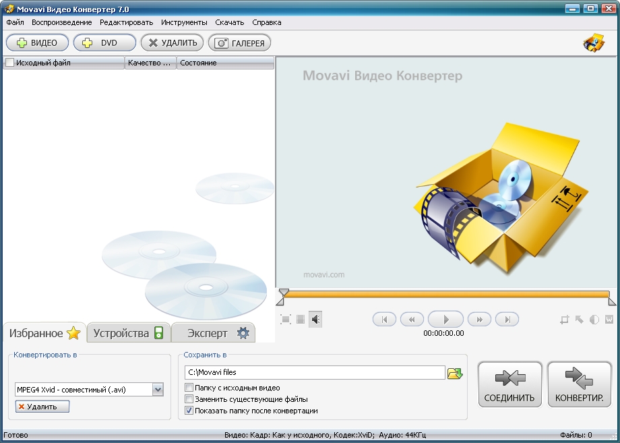Skip to the end of the video

click(x=507, y=320)
